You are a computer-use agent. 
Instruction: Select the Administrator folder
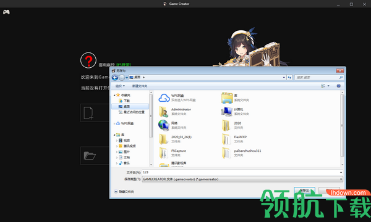pos(175,112)
